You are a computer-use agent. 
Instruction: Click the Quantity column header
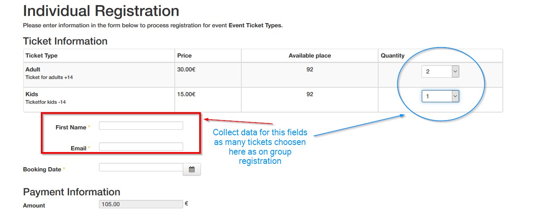(392, 55)
